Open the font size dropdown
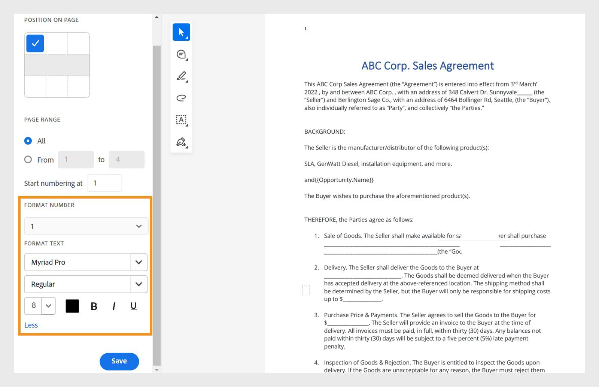 (48, 306)
